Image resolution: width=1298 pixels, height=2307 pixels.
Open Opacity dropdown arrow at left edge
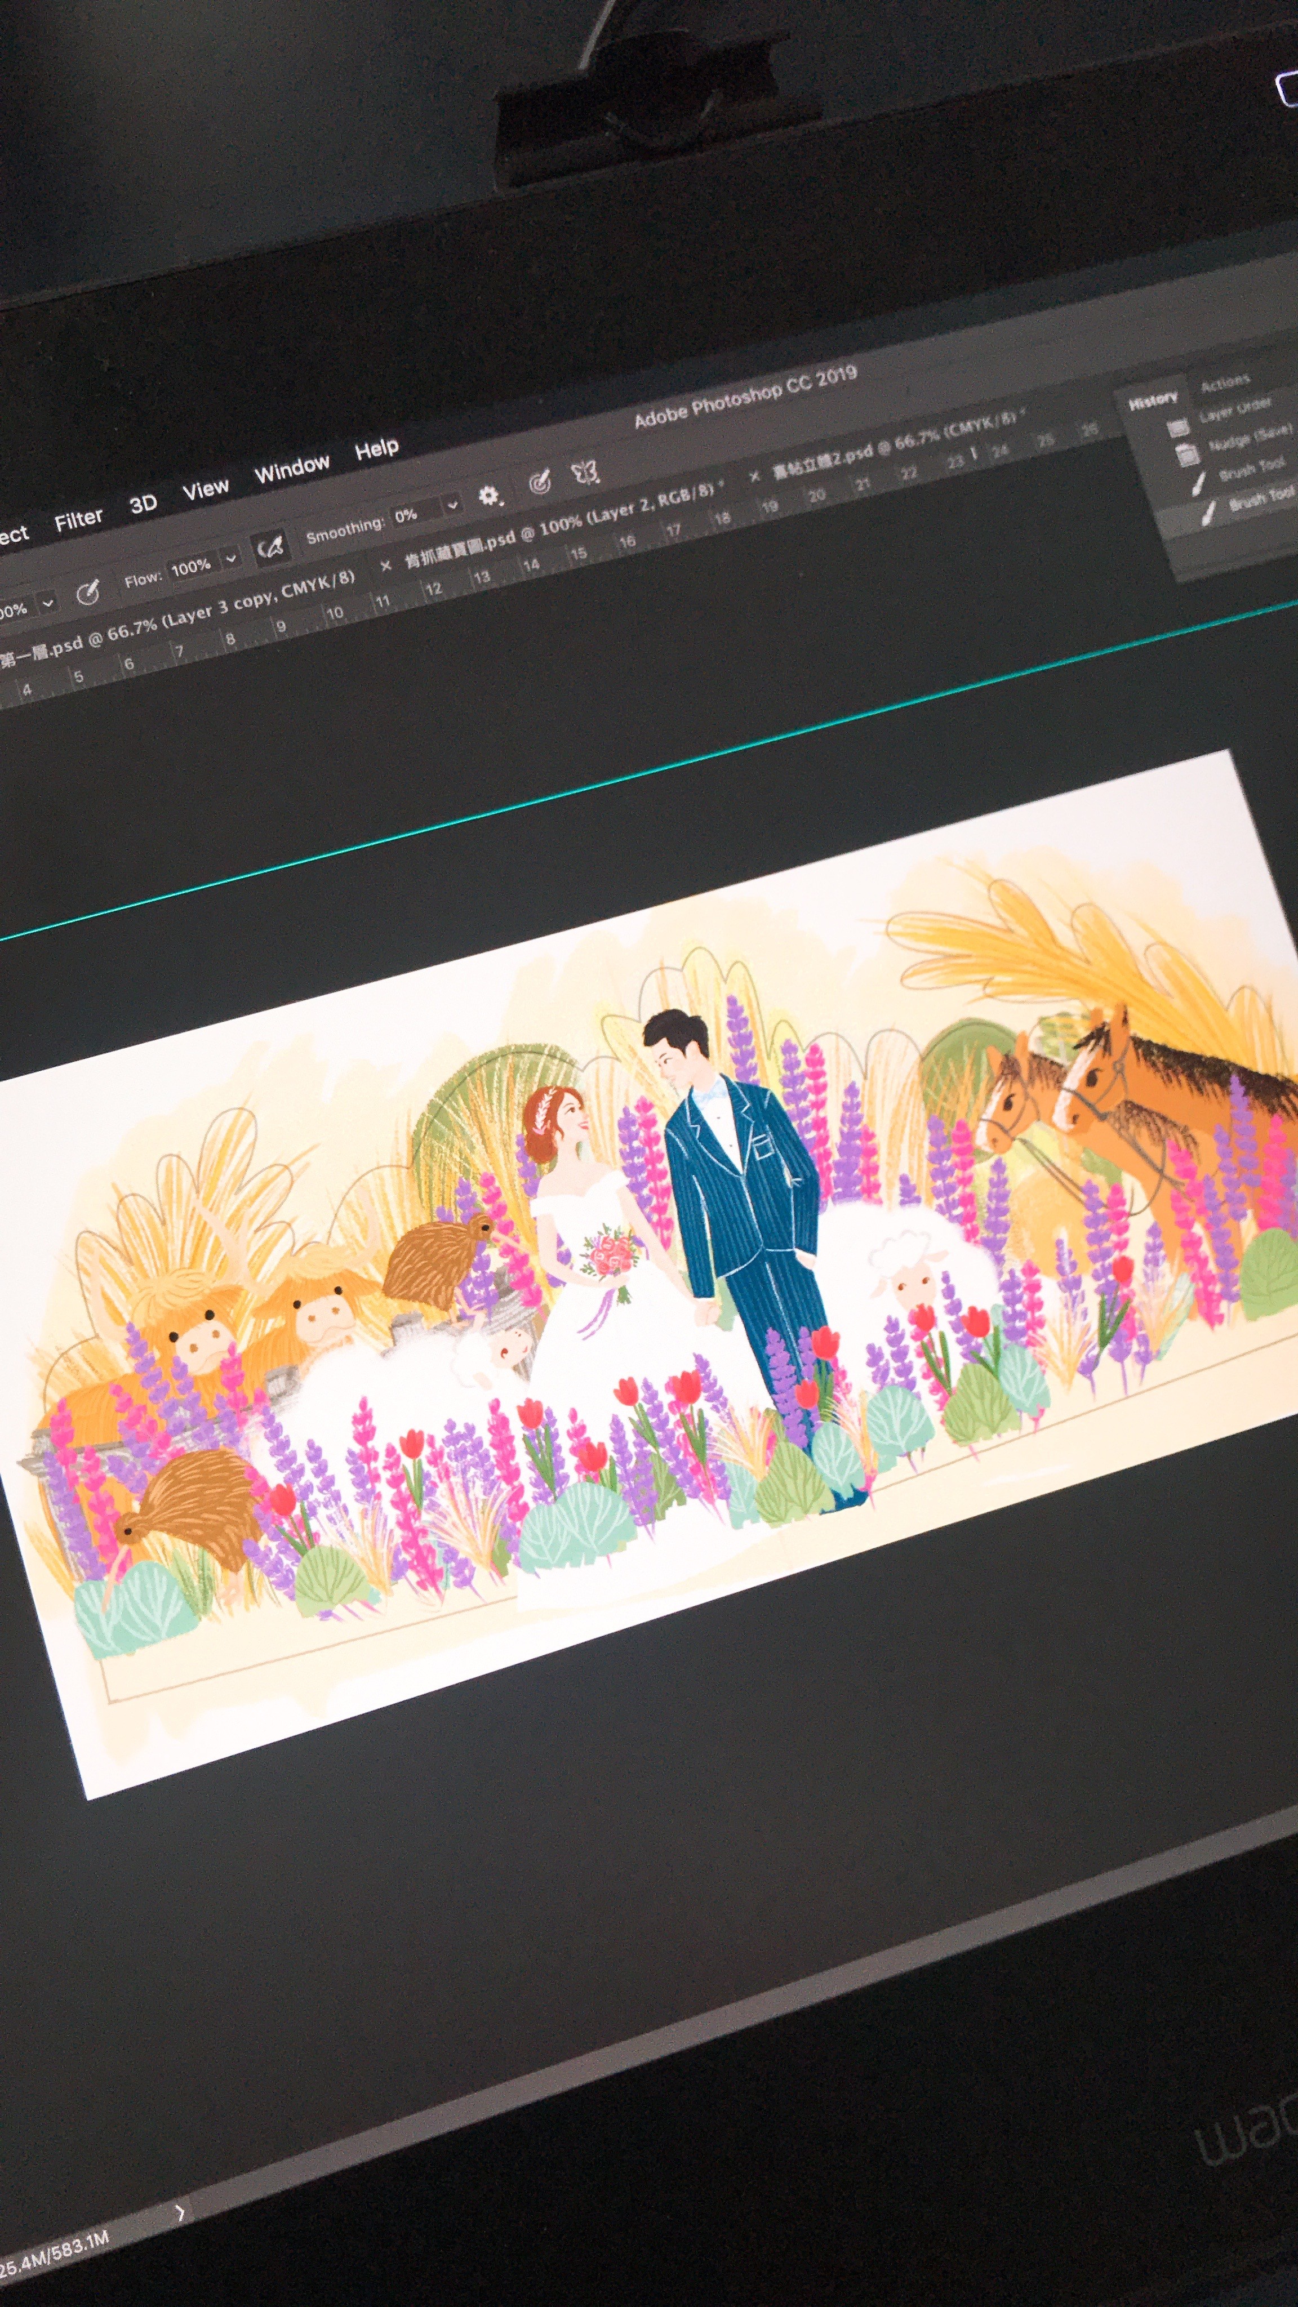point(47,603)
